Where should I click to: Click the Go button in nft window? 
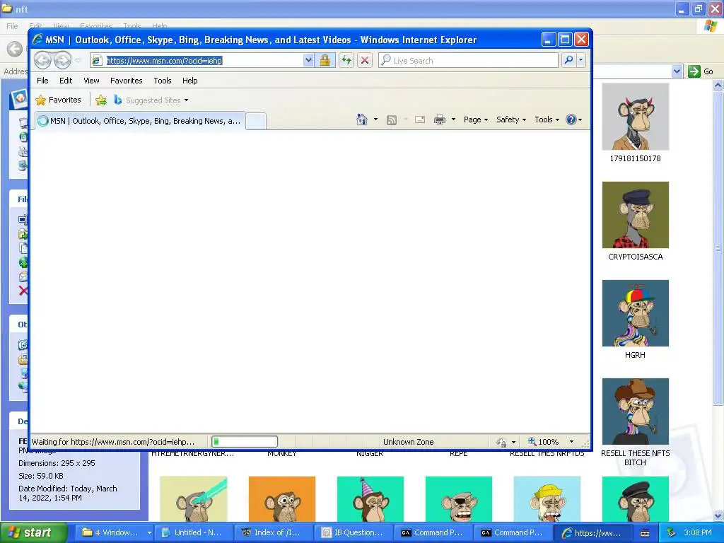point(701,71)
